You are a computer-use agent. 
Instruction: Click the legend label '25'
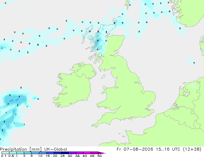click(62, 156)
